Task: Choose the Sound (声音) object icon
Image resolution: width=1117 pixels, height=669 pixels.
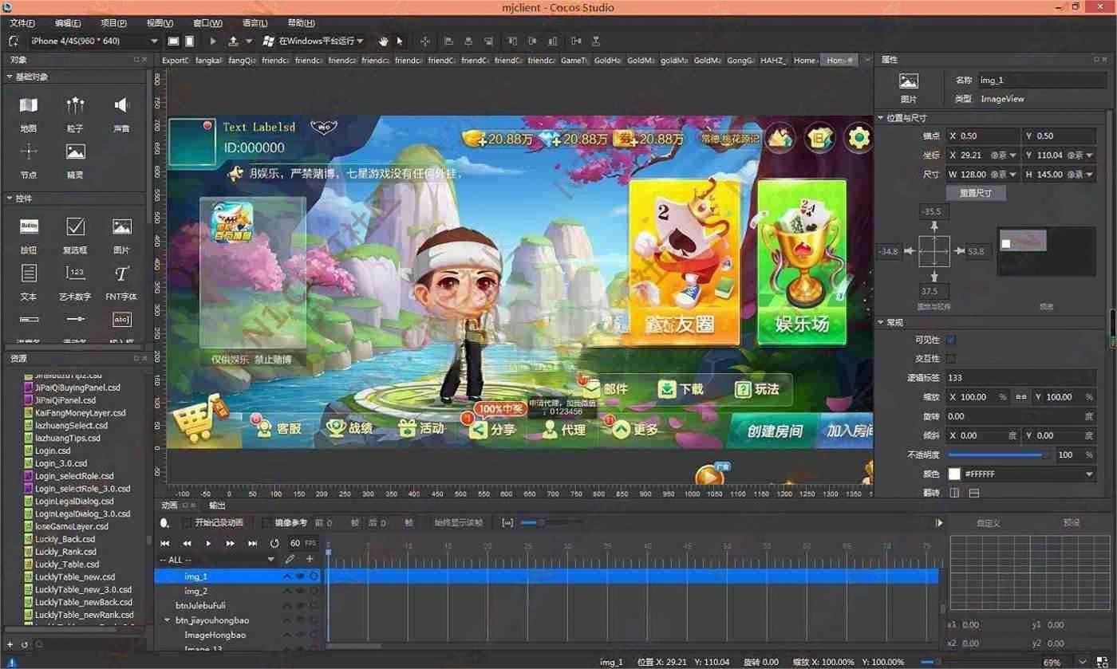Action: (x=121, y=105)
